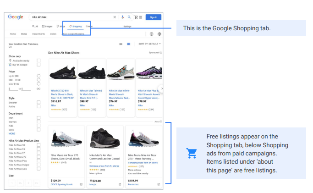
Task: Check the Sneaker style filter
Action: coord(38,102)
